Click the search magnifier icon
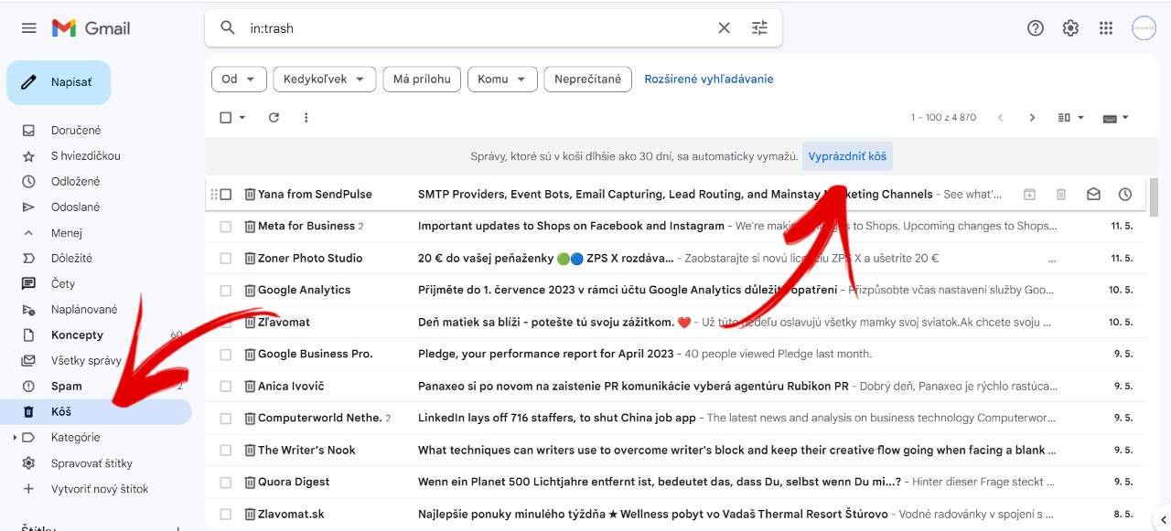 tap(228, 28)
